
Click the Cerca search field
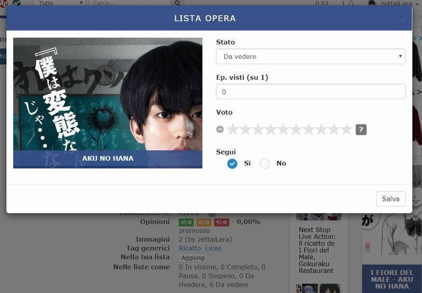pyautogui.click(x=130, y=3)
